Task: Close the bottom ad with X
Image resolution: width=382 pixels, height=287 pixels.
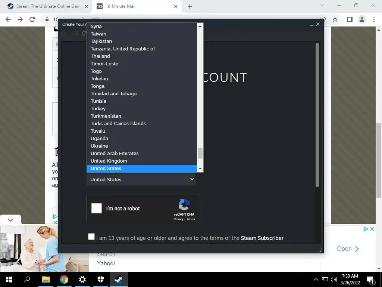Action: click(x=372, y=229)
